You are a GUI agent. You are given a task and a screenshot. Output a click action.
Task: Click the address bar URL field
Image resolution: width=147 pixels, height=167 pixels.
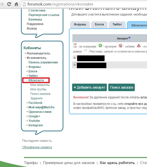coord(84,4)
